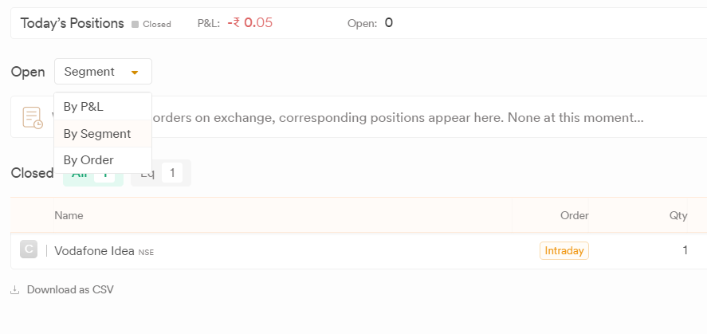Select By P&L option
707x334 pixels.
click(103, 107)
